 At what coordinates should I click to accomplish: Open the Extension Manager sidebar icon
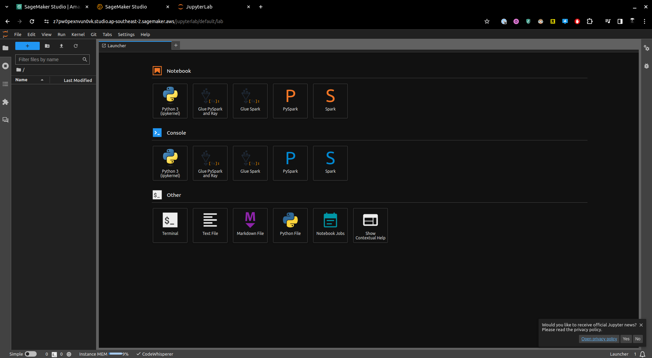(5, 102)
